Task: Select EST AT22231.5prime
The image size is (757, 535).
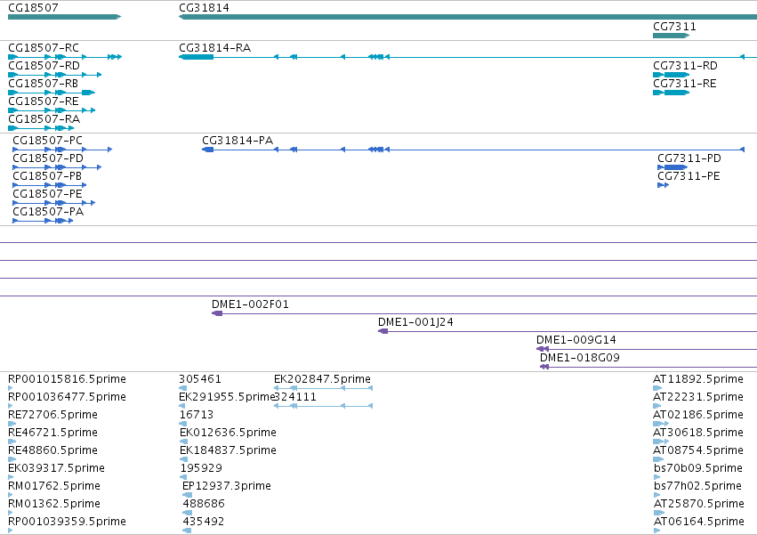Action: [x=698, y=397]
